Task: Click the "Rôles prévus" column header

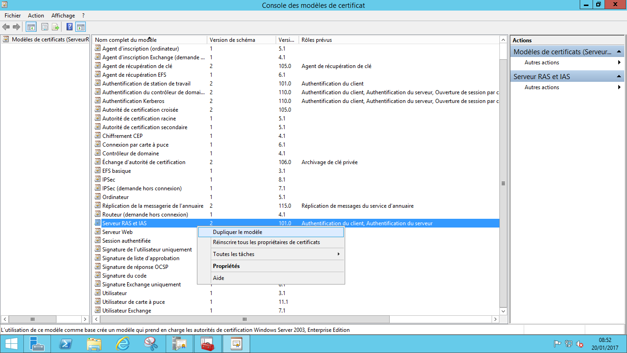Action: (x=317, y=40)
